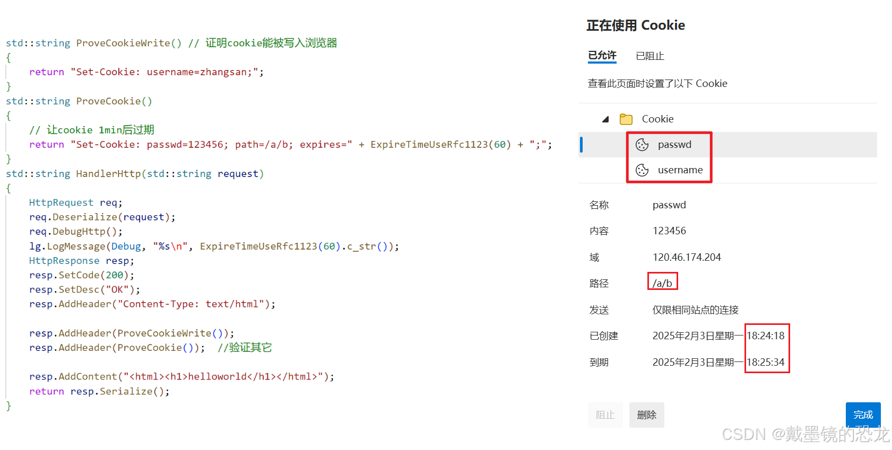This screenshot has width=892, height=450.
Task: Click the 仅限相同站点的连接 value
Action: (696, 310)
